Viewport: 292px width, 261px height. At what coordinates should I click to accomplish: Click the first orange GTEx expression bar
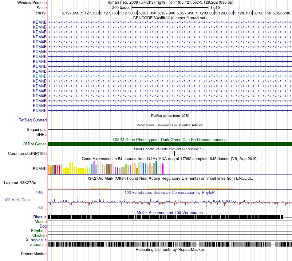49,169
